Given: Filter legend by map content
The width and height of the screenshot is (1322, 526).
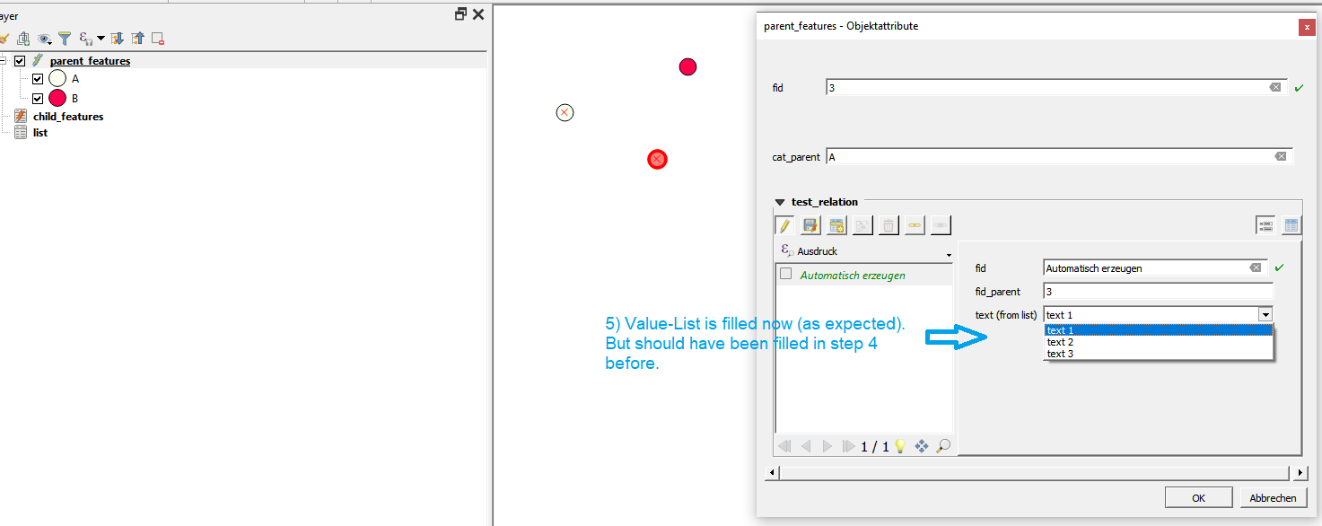Looking at the screenshot, I should (64, 38).
